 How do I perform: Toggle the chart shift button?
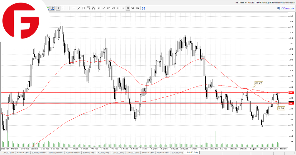click(52, 8)
